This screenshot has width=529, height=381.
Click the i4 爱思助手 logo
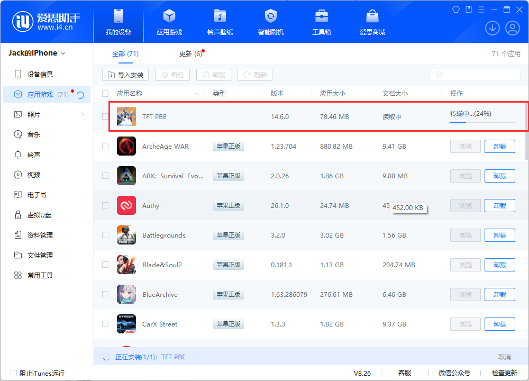coord(46,22)
